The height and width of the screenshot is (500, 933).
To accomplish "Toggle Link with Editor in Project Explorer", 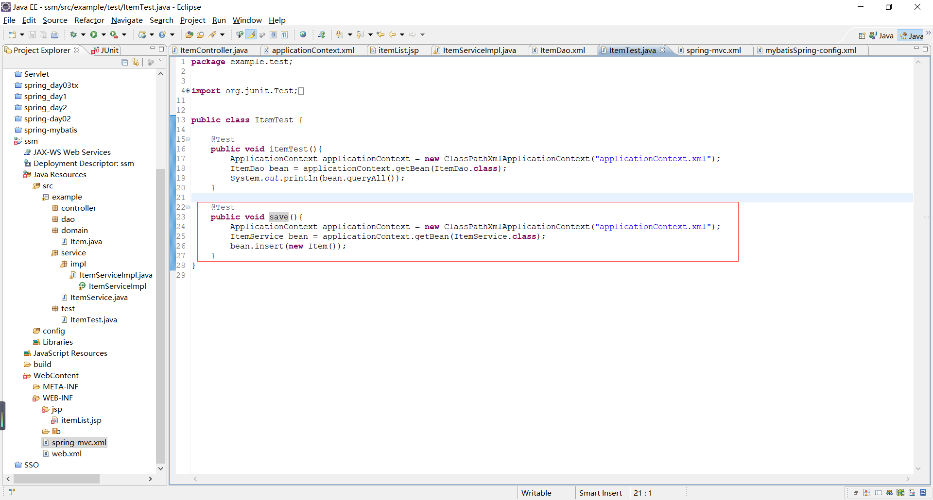I will [136, 62].
